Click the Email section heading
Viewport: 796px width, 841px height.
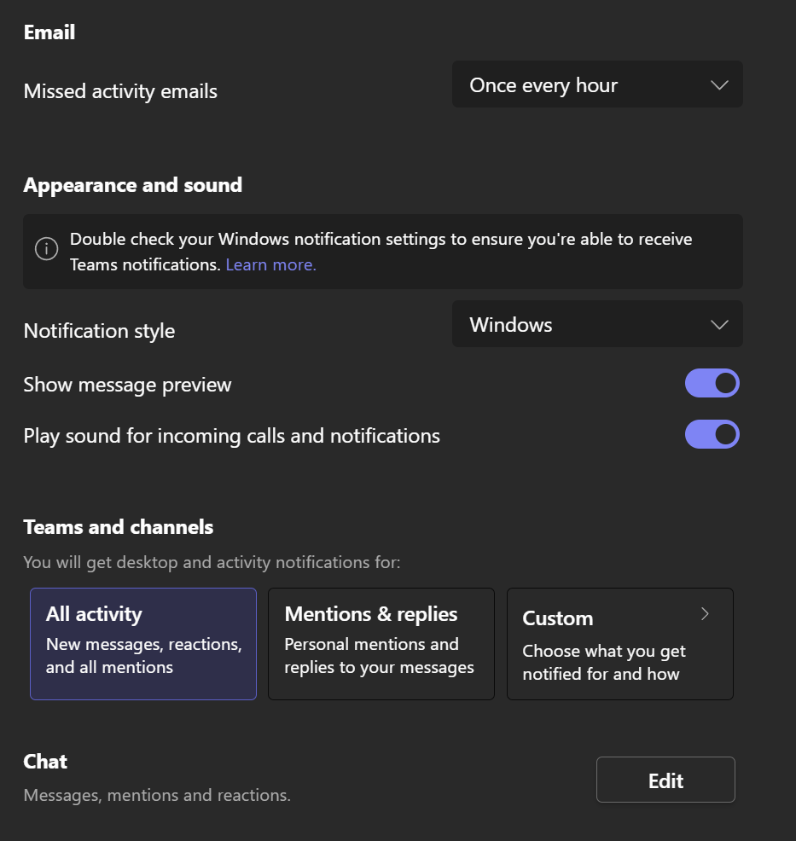click(x=49, y=32)
